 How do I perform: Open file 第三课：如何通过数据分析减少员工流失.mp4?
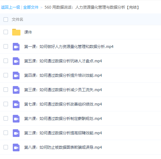point(63,90)
